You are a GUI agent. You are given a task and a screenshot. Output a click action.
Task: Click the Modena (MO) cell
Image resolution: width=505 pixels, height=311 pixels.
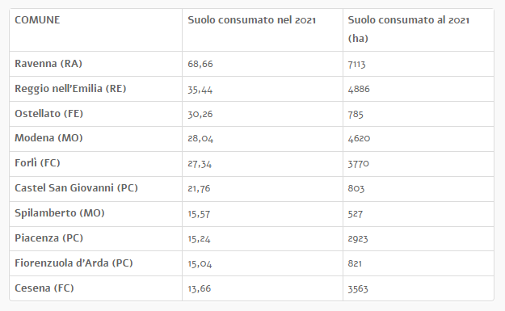pyautogui.click(x=48, y=138)
